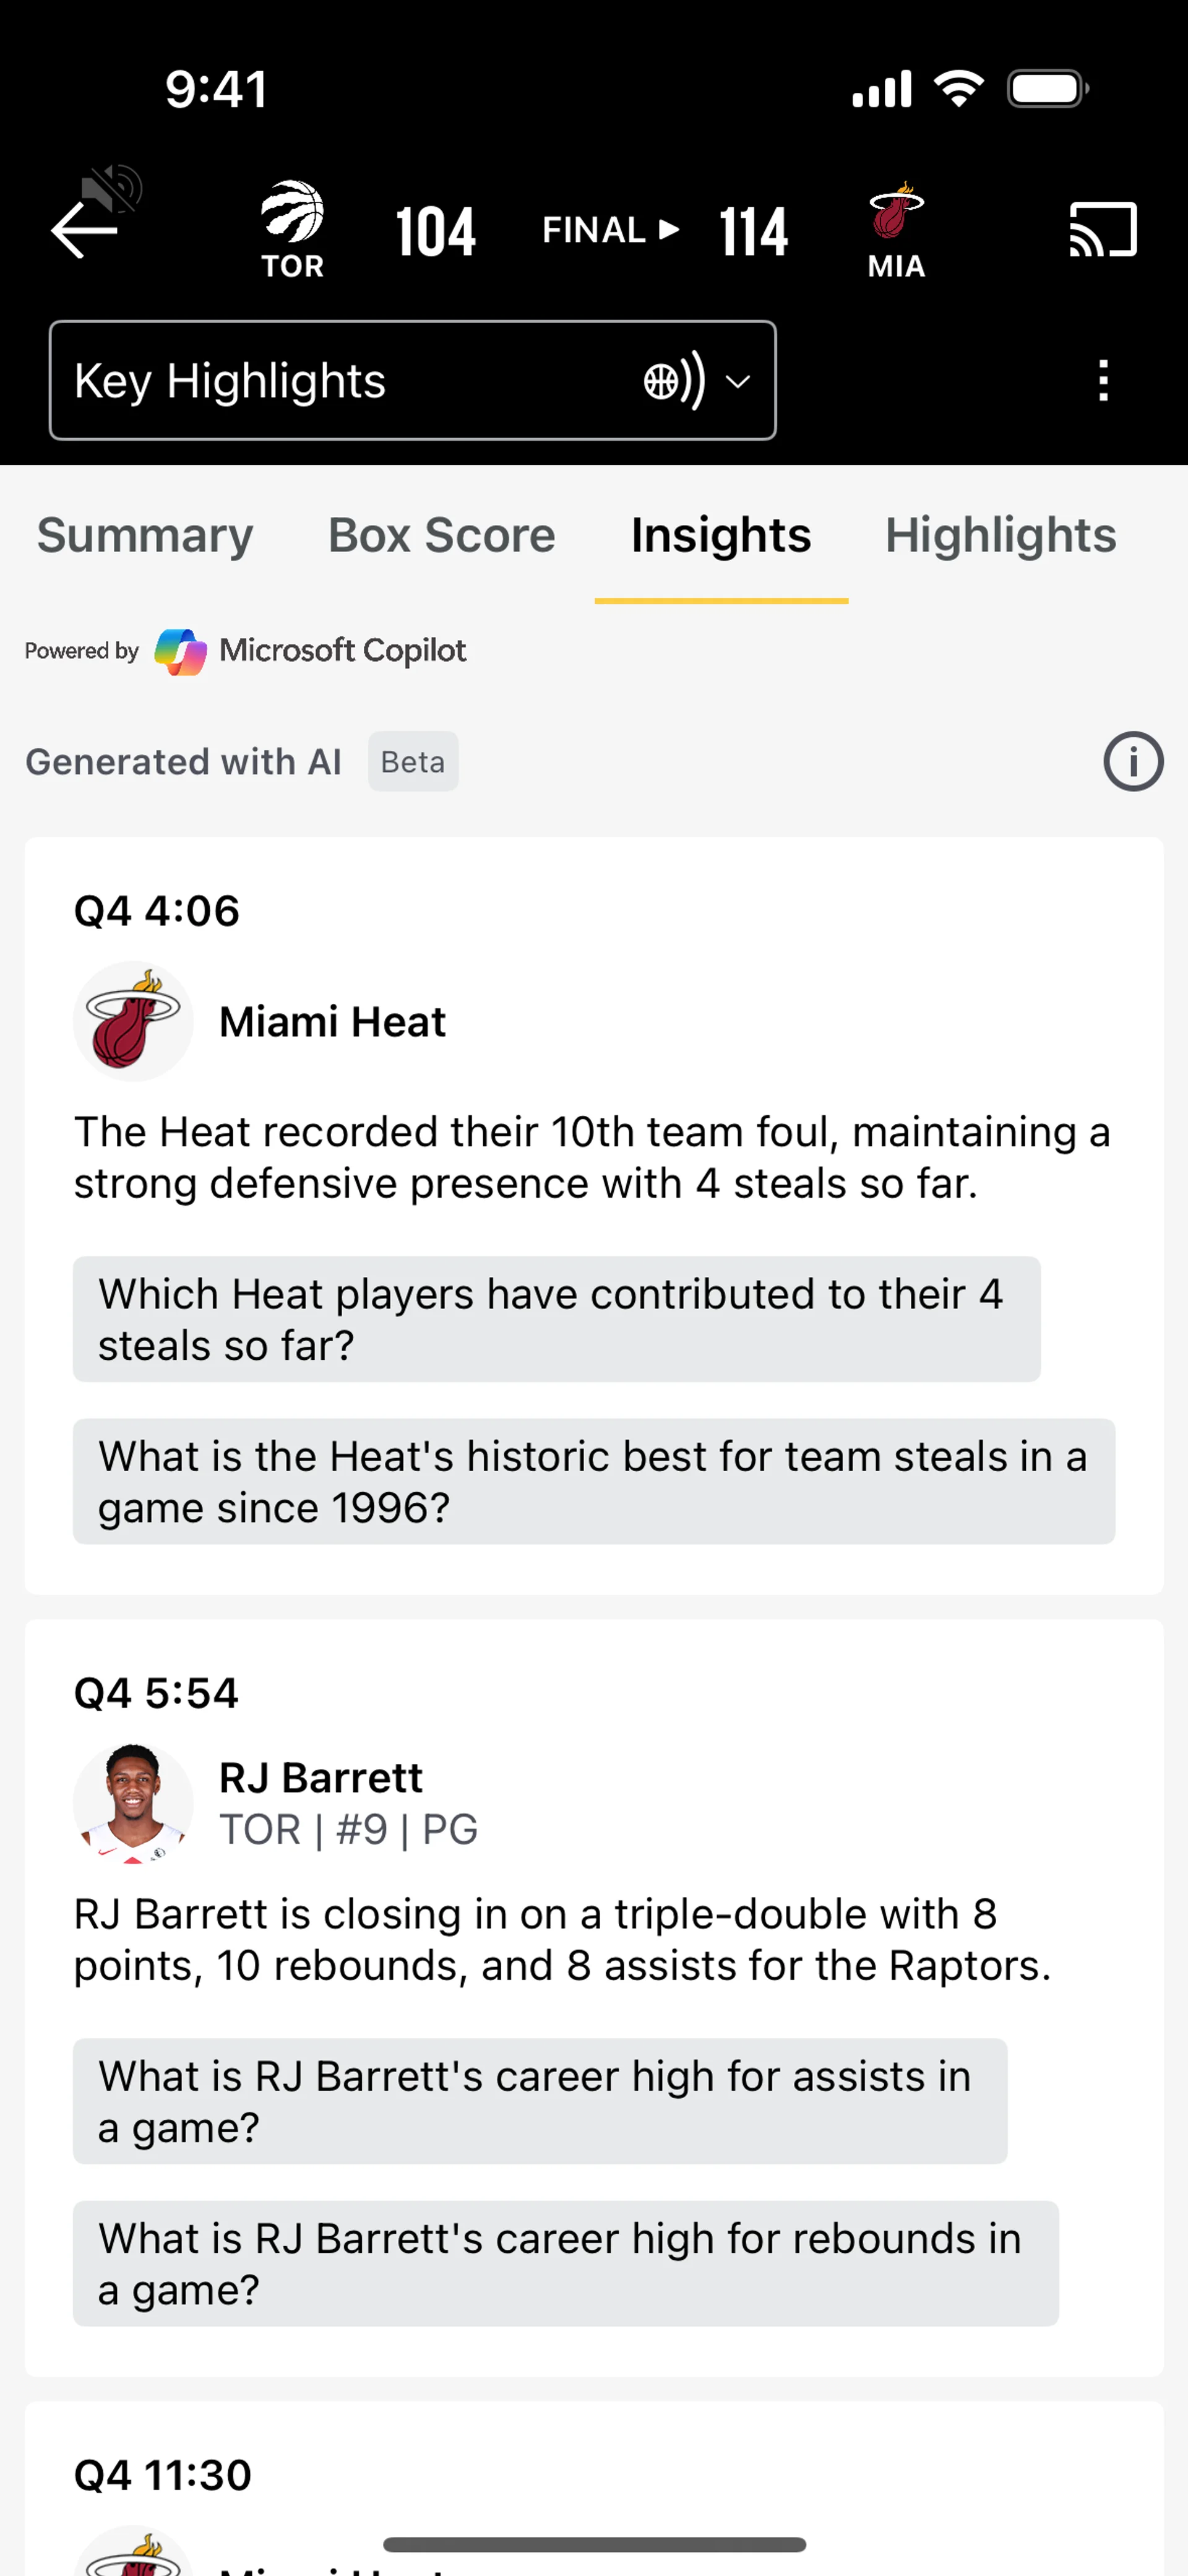Tap the back arrow icon
Viewport: 1188px width, 2576px height.
coord(84,230)
